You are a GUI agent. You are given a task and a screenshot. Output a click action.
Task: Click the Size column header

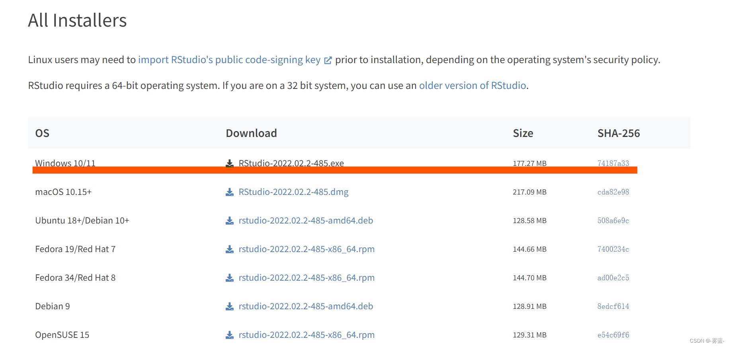point(523,133)
